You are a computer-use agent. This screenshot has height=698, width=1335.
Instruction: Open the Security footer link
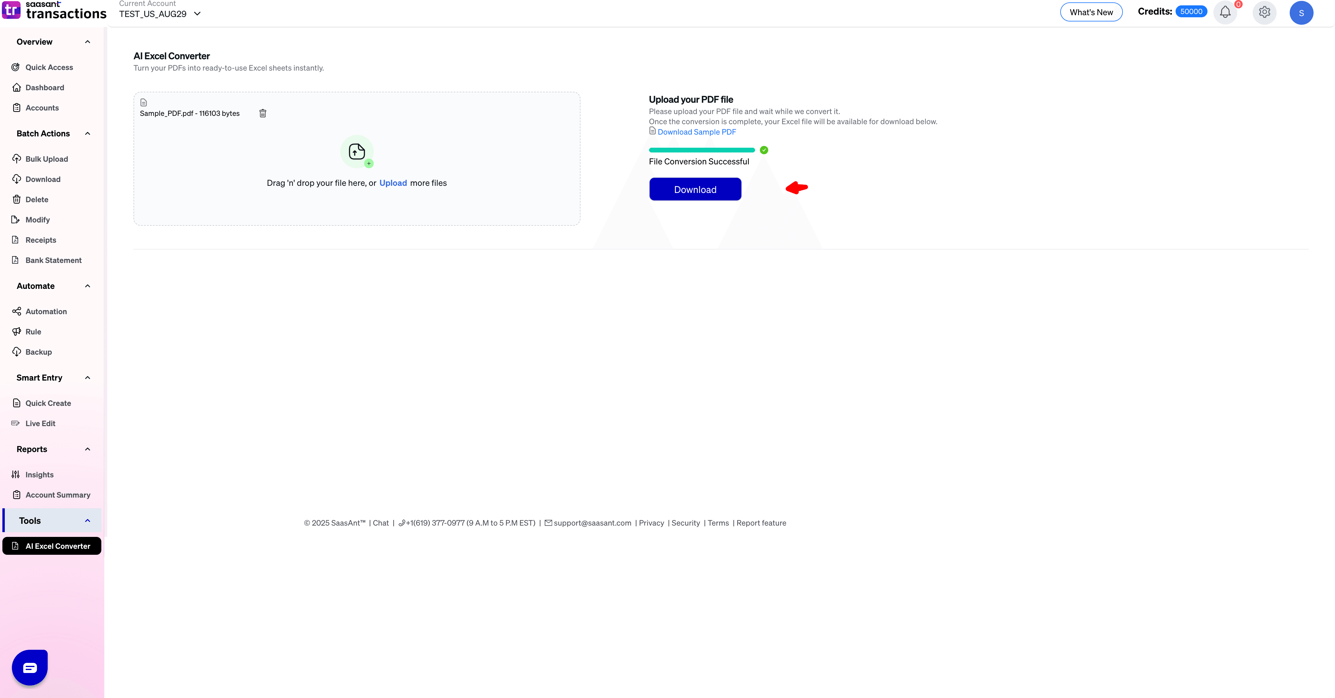click(x=686, y=523)
